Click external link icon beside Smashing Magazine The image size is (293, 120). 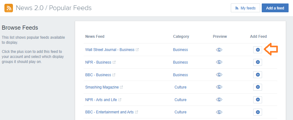click(x=122, y=87)
